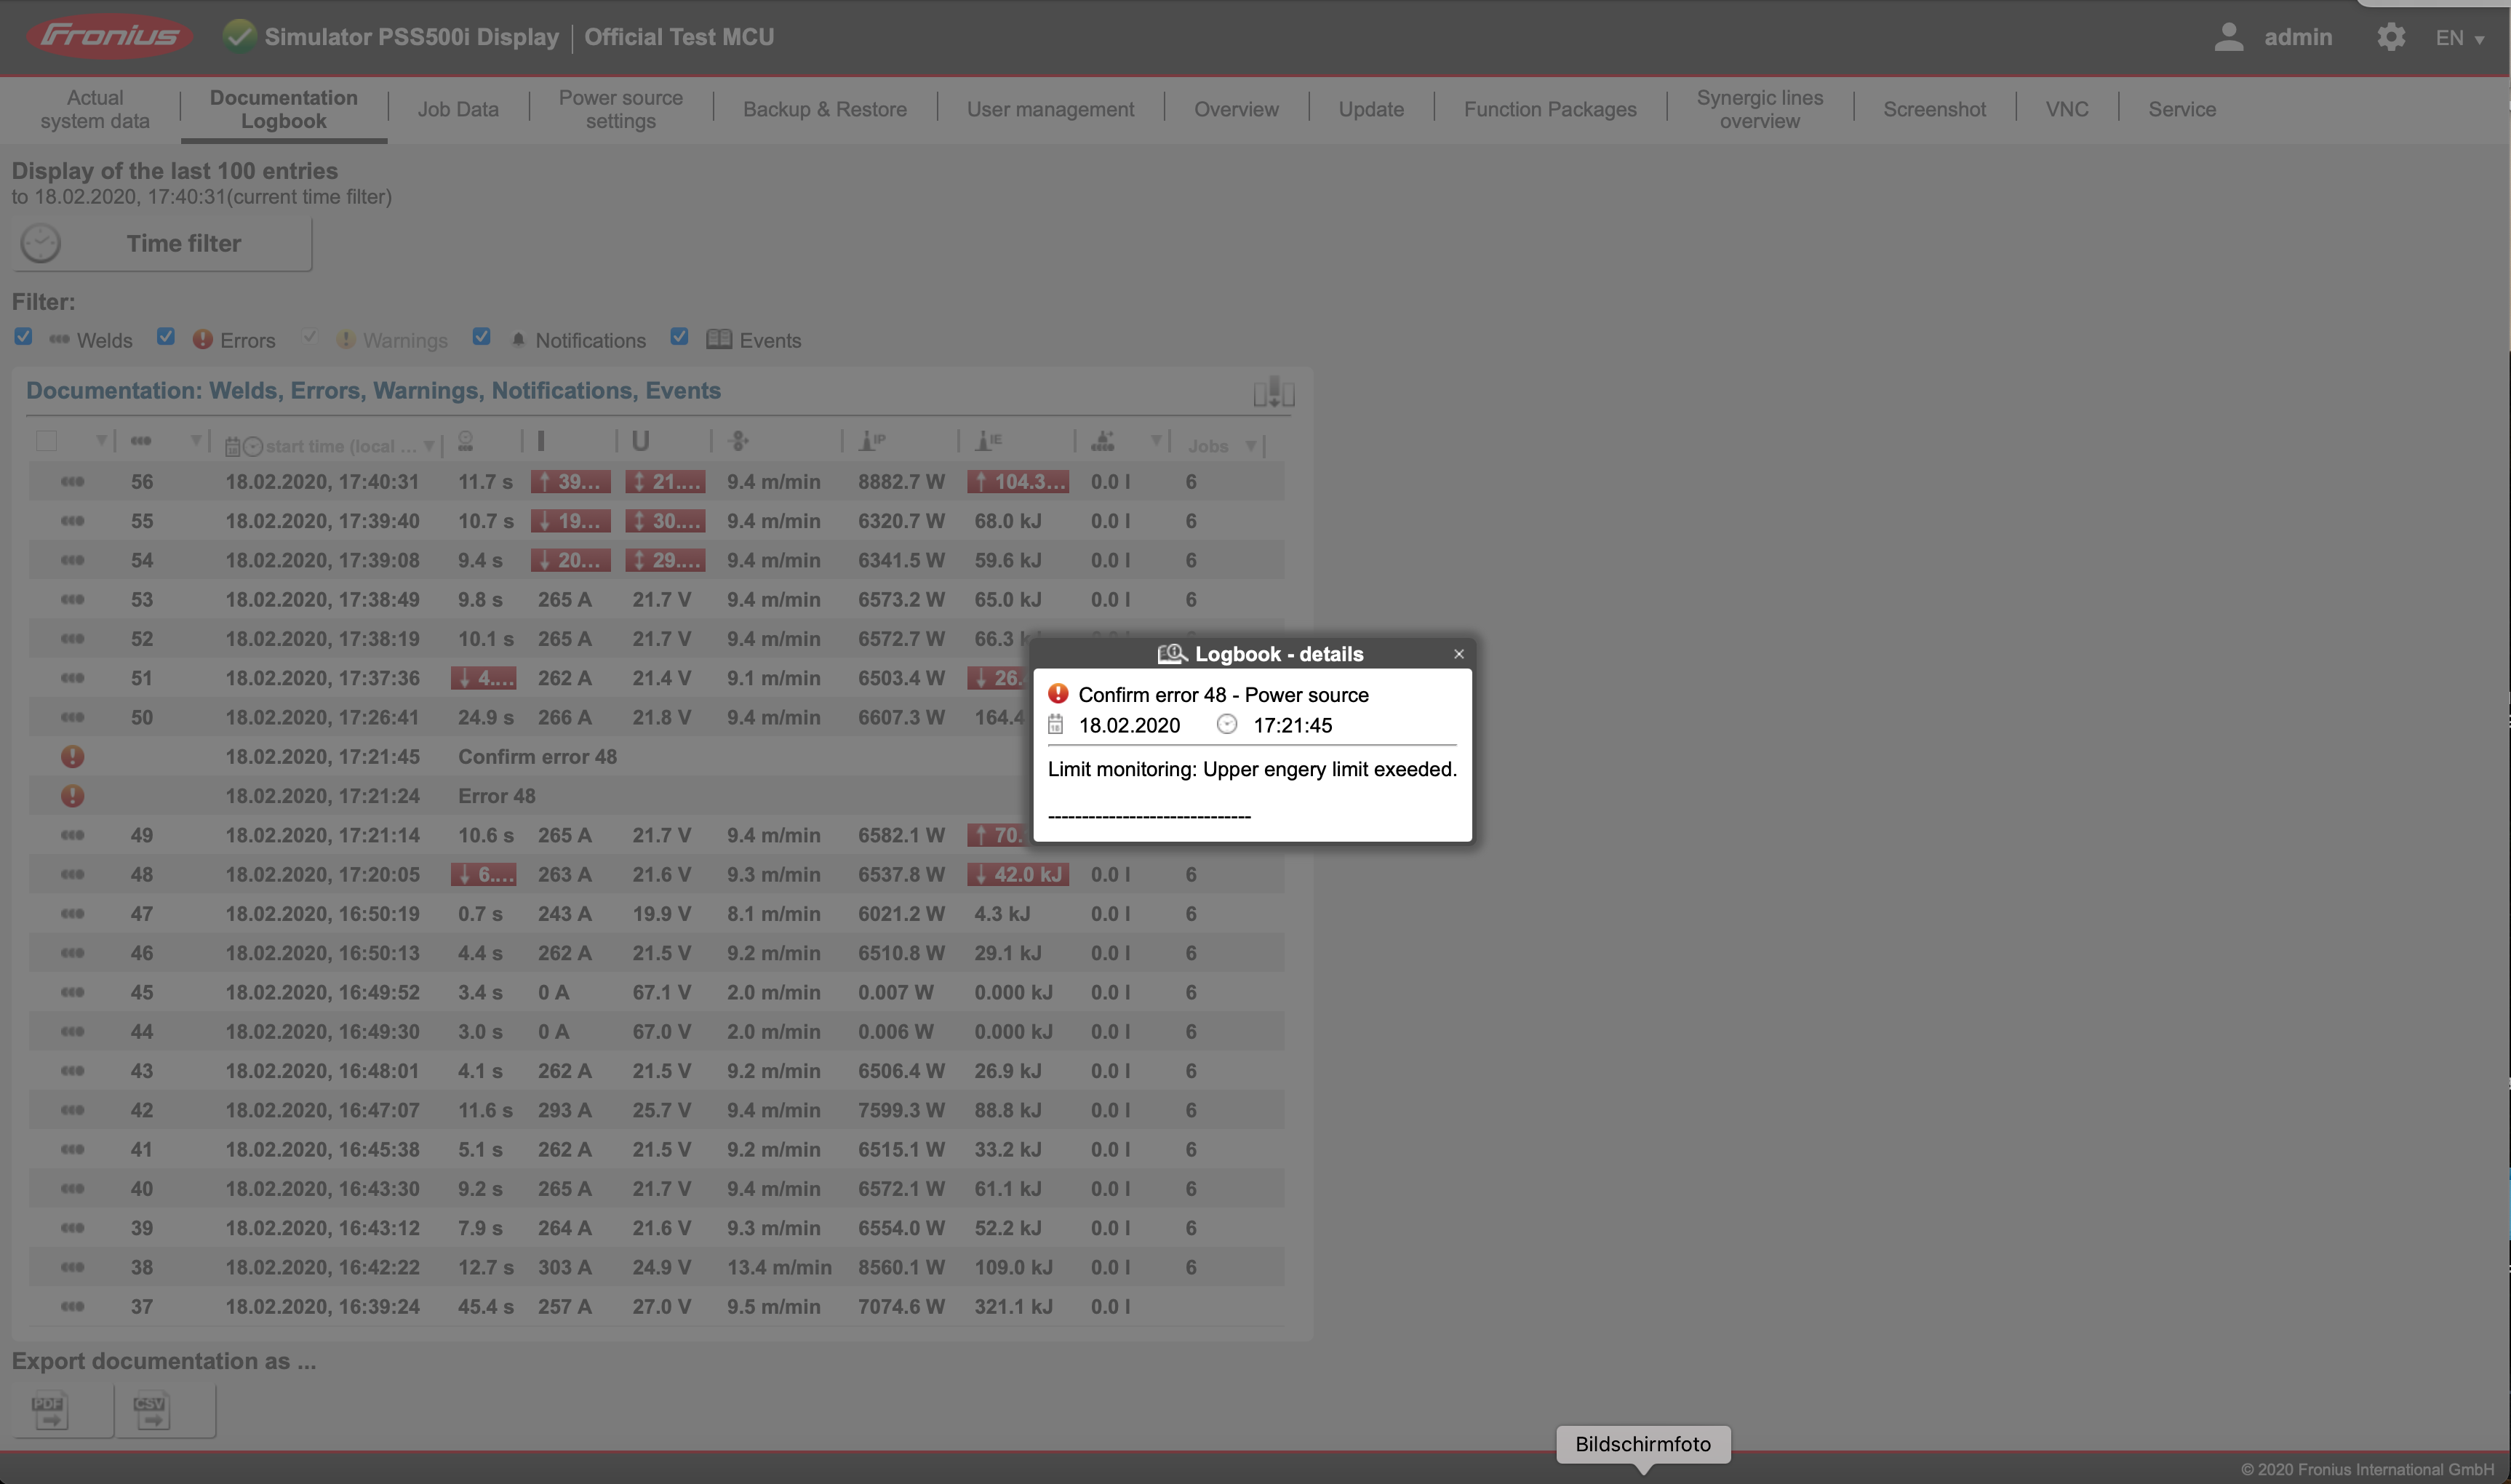Click the Fronius logo
The width and height of the screenshot is (2511, 1484).
[110, 36]
